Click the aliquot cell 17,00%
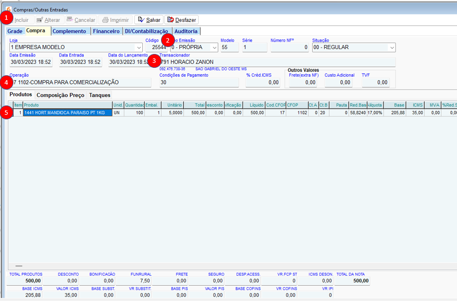The image size is (457, 301). click(375, 113)
